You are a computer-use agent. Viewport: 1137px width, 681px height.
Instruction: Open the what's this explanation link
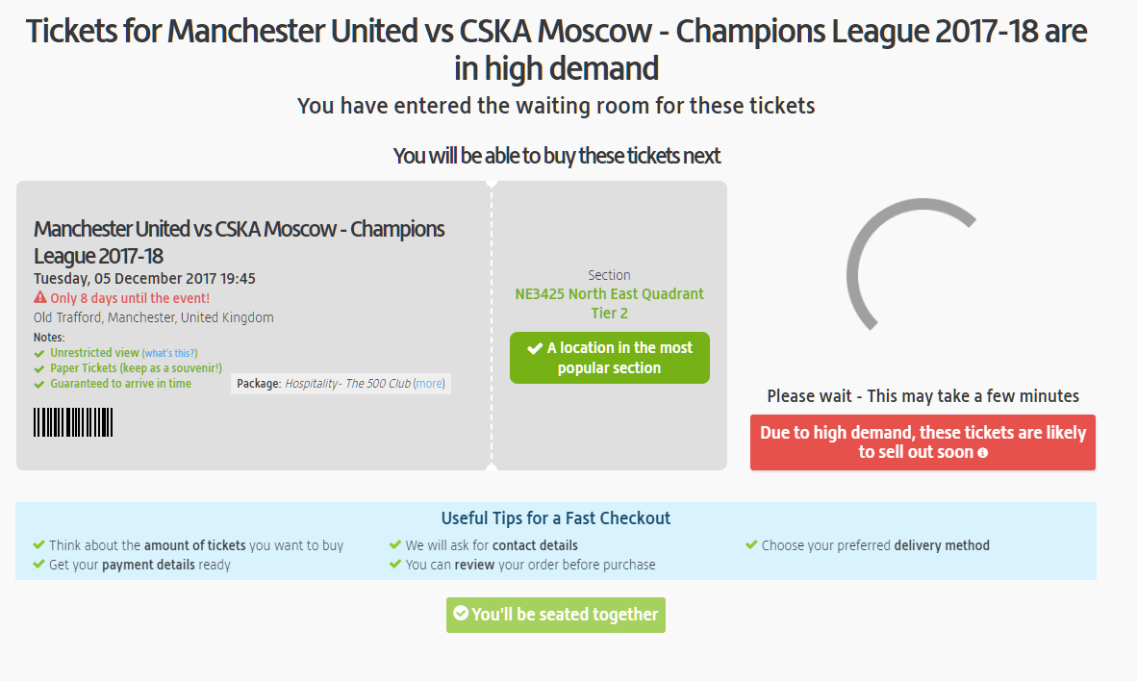coord(169,353)
